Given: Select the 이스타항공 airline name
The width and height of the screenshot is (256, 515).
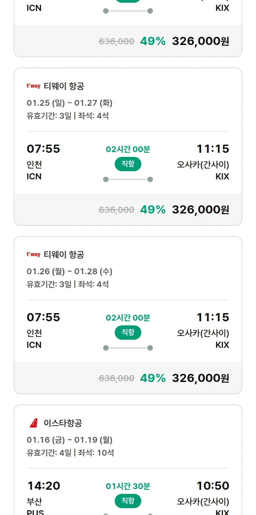Looking at the screenshot, I should point(63,423).
